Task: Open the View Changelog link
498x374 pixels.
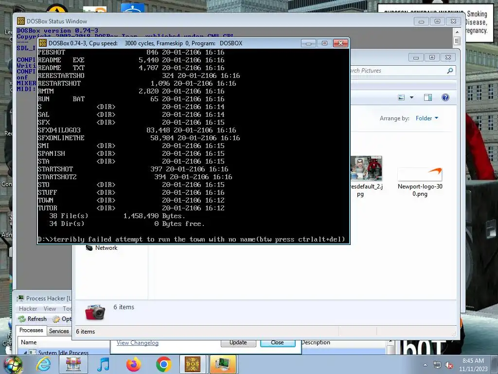Action: [137, 343]
